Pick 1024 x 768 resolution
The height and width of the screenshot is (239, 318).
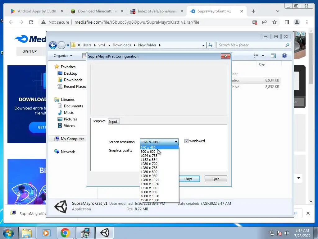pyautogui.click(x=159, y=156)
